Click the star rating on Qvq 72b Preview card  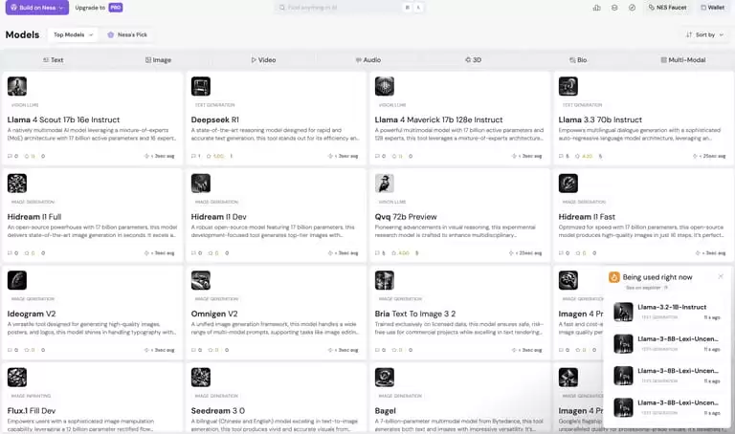tap(400, 252)
